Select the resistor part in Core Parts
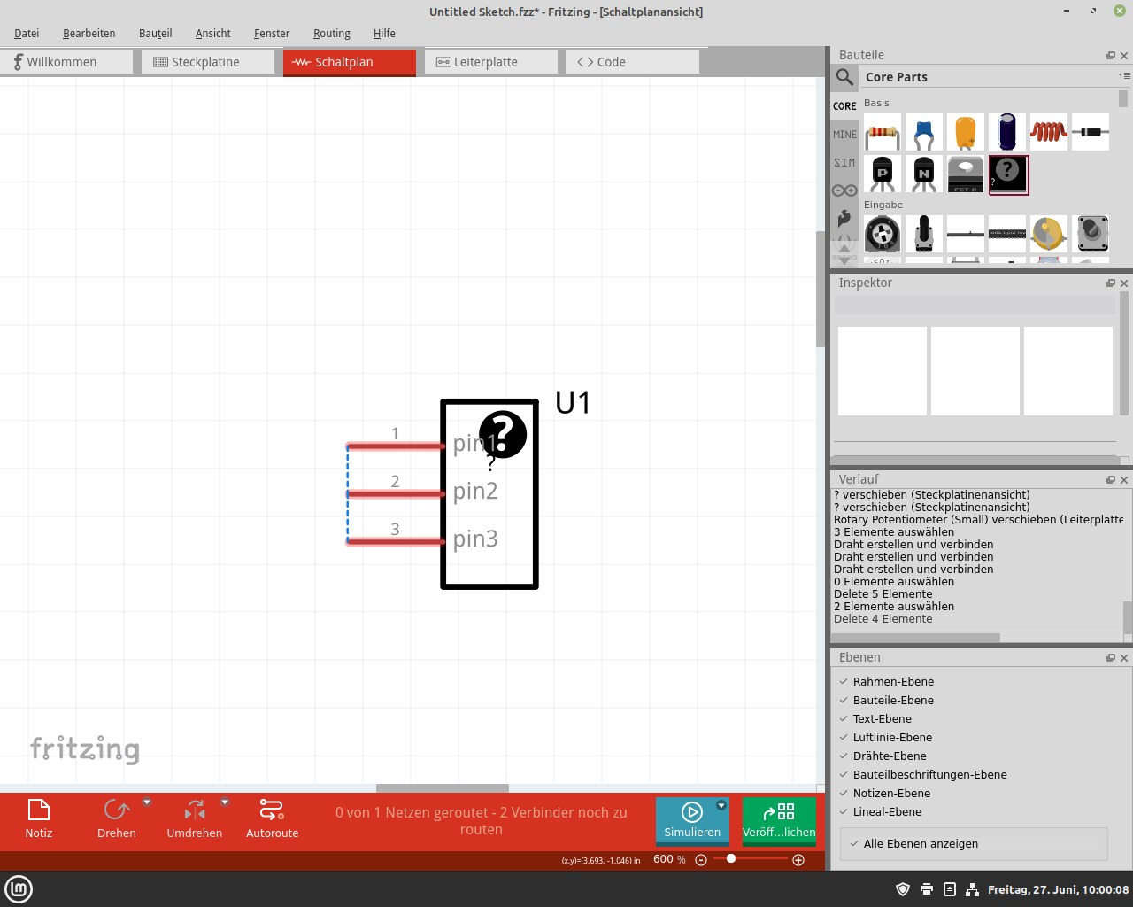Image resolution: width=1133 pixels, height=907 pixels. (883, 133)
